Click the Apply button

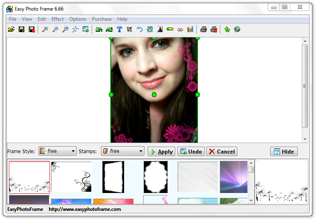pos(161,152)
